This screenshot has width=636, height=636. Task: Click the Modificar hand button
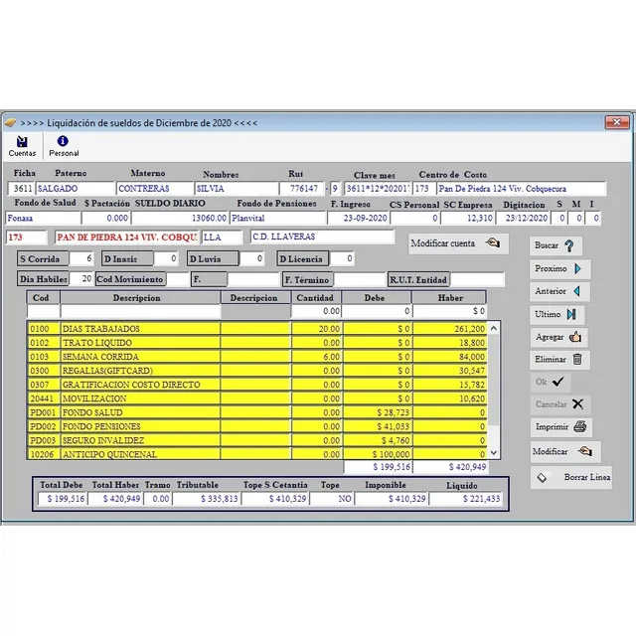565,451
